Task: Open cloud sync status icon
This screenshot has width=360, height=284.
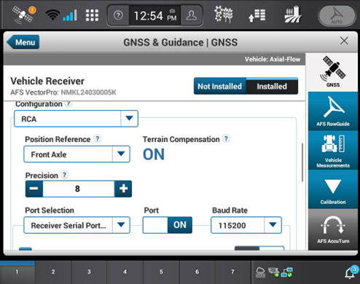Action: [260, 272]
